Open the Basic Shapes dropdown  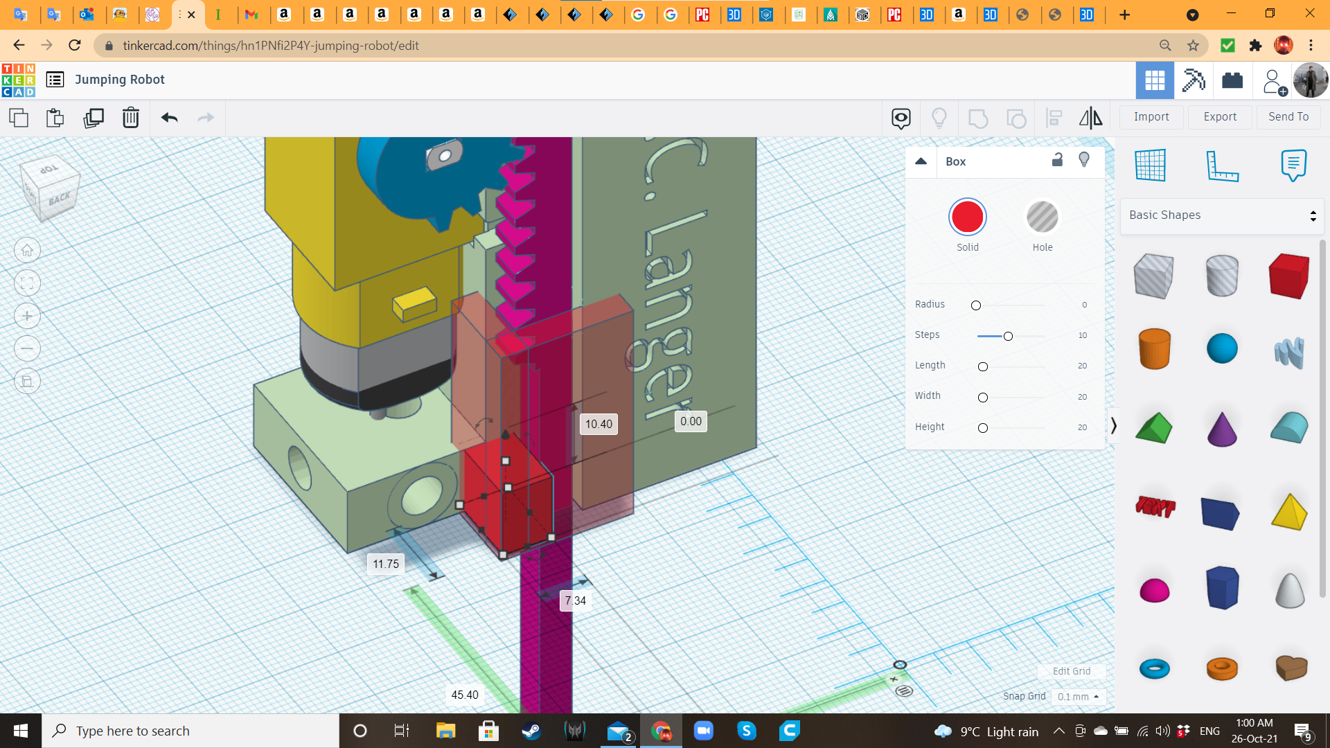[x=1221, y=215]
